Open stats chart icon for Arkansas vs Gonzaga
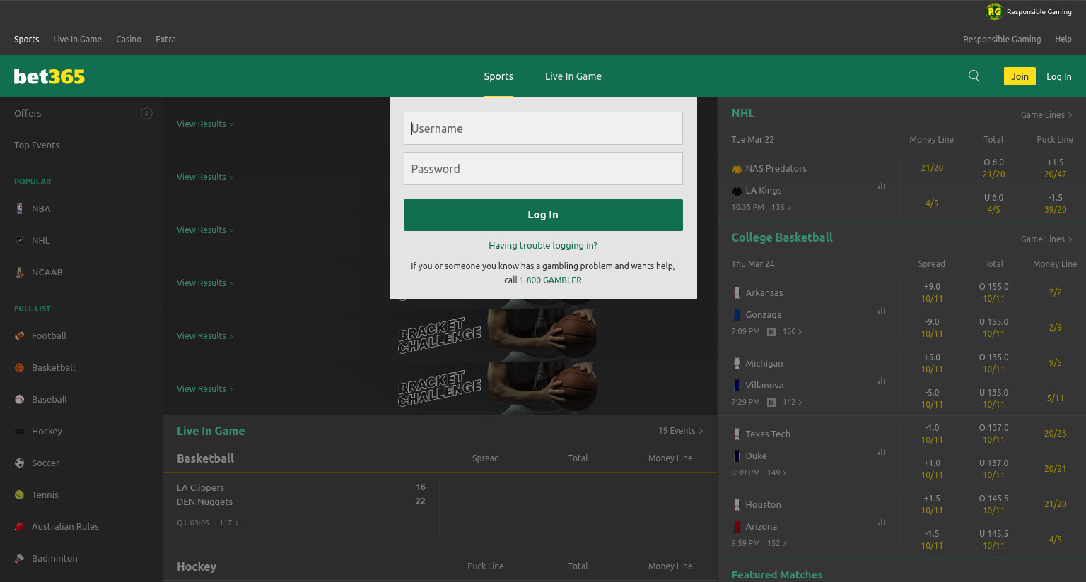The image size is (1086, 582). 882,310
